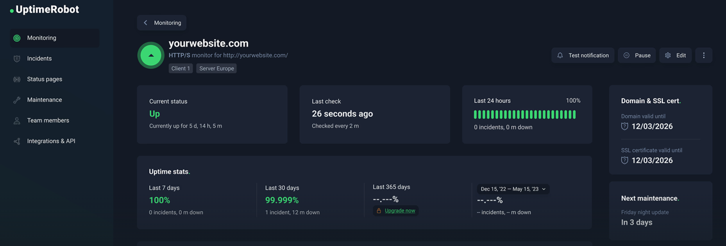Click '0 incidents, 0 m down' under Last 24 hours

pyautogui.click(x=503, y=127)
